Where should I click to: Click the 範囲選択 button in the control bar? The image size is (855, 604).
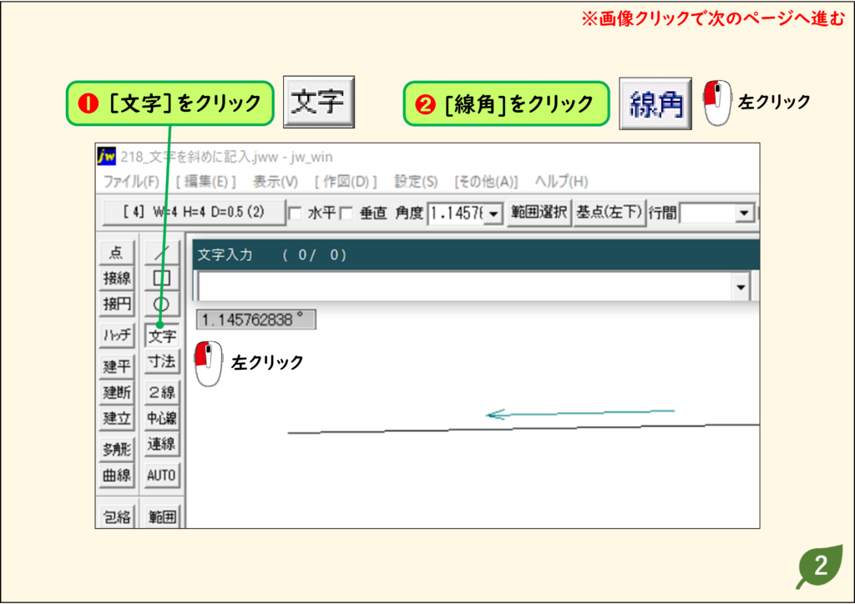(539, 212)
